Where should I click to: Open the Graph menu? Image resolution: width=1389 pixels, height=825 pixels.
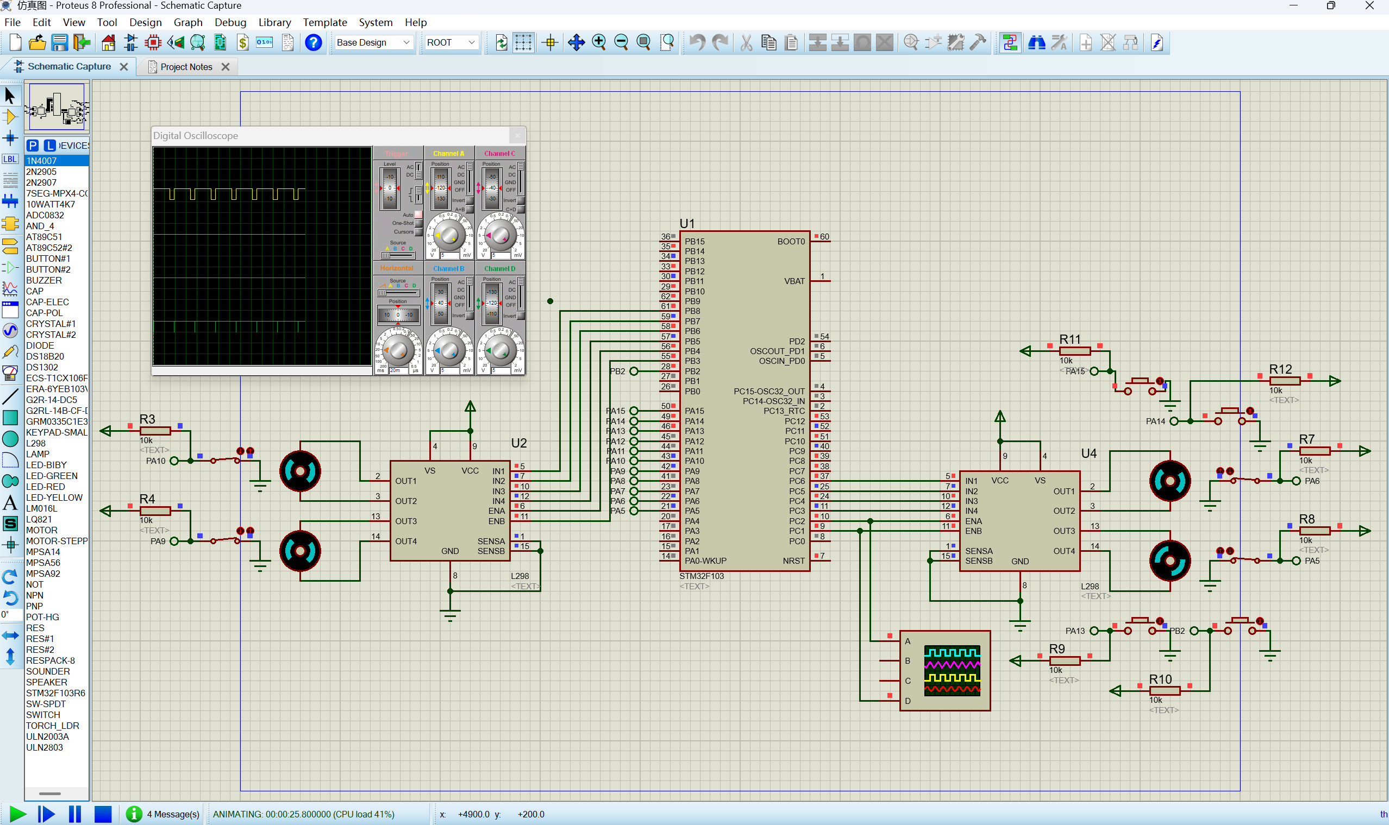tap(188, 22)
